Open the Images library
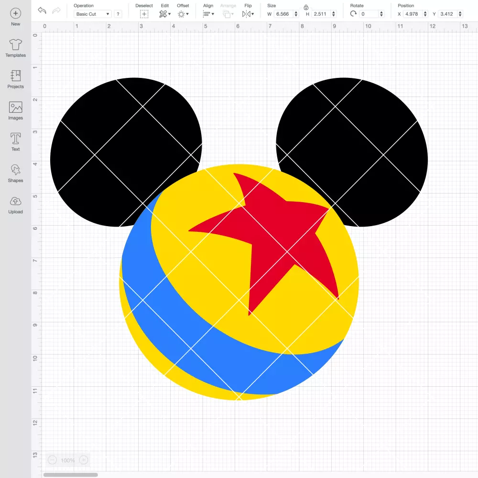 tap(16, 111)
